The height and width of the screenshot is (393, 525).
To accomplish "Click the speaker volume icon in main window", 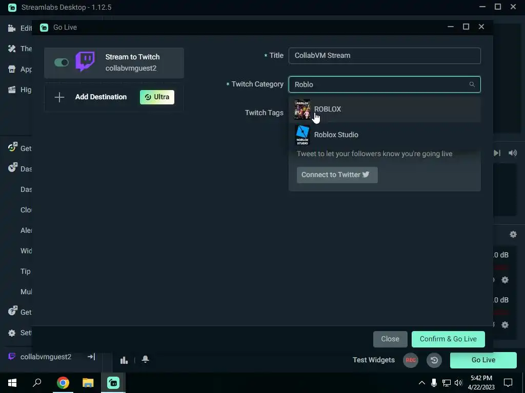I will 513,153.
